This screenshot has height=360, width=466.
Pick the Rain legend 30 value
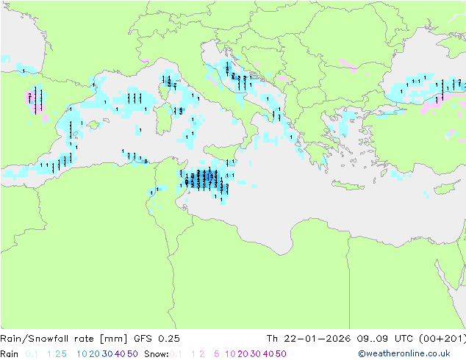click(x=107, y=354)
